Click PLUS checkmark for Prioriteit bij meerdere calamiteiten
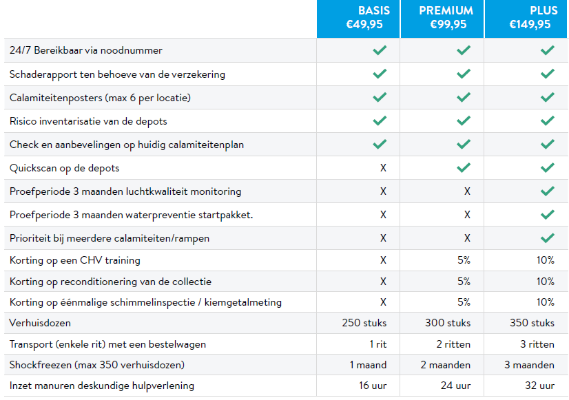The width and height of the screenshot is (569, 400). click(x=547, y=238)
